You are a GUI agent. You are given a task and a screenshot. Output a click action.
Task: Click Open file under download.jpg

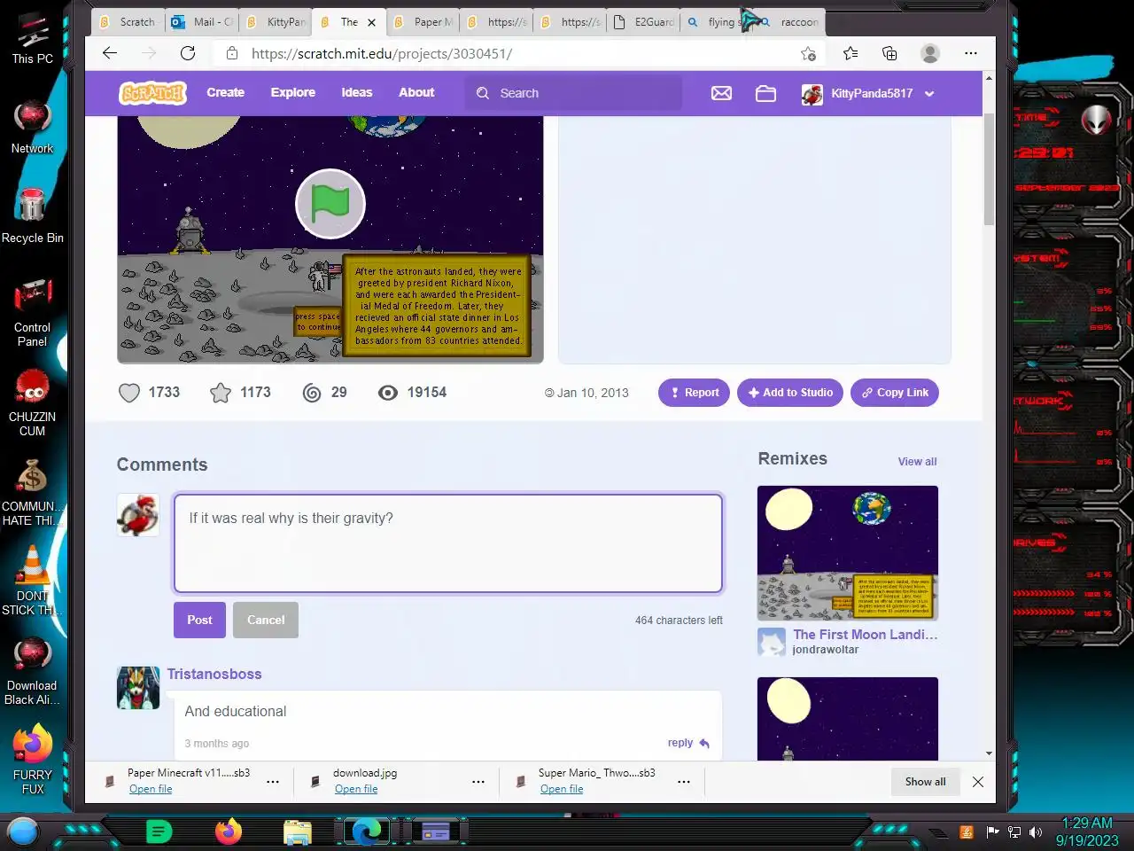[x=356, y=789]
